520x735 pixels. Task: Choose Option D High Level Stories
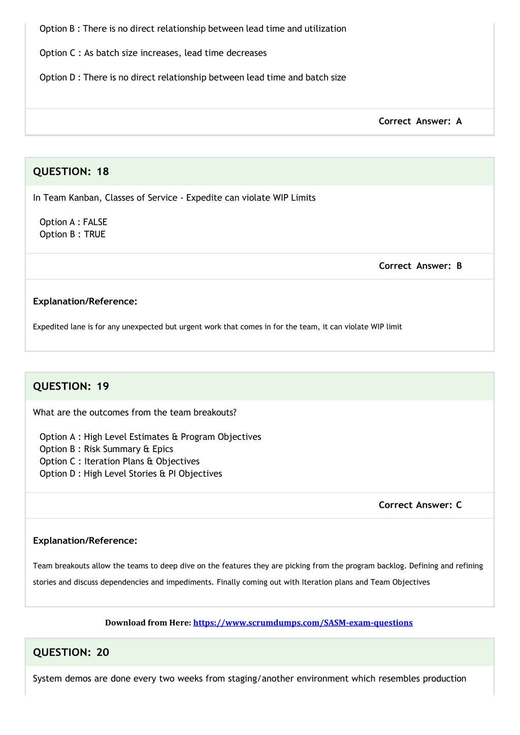[131, 473]
